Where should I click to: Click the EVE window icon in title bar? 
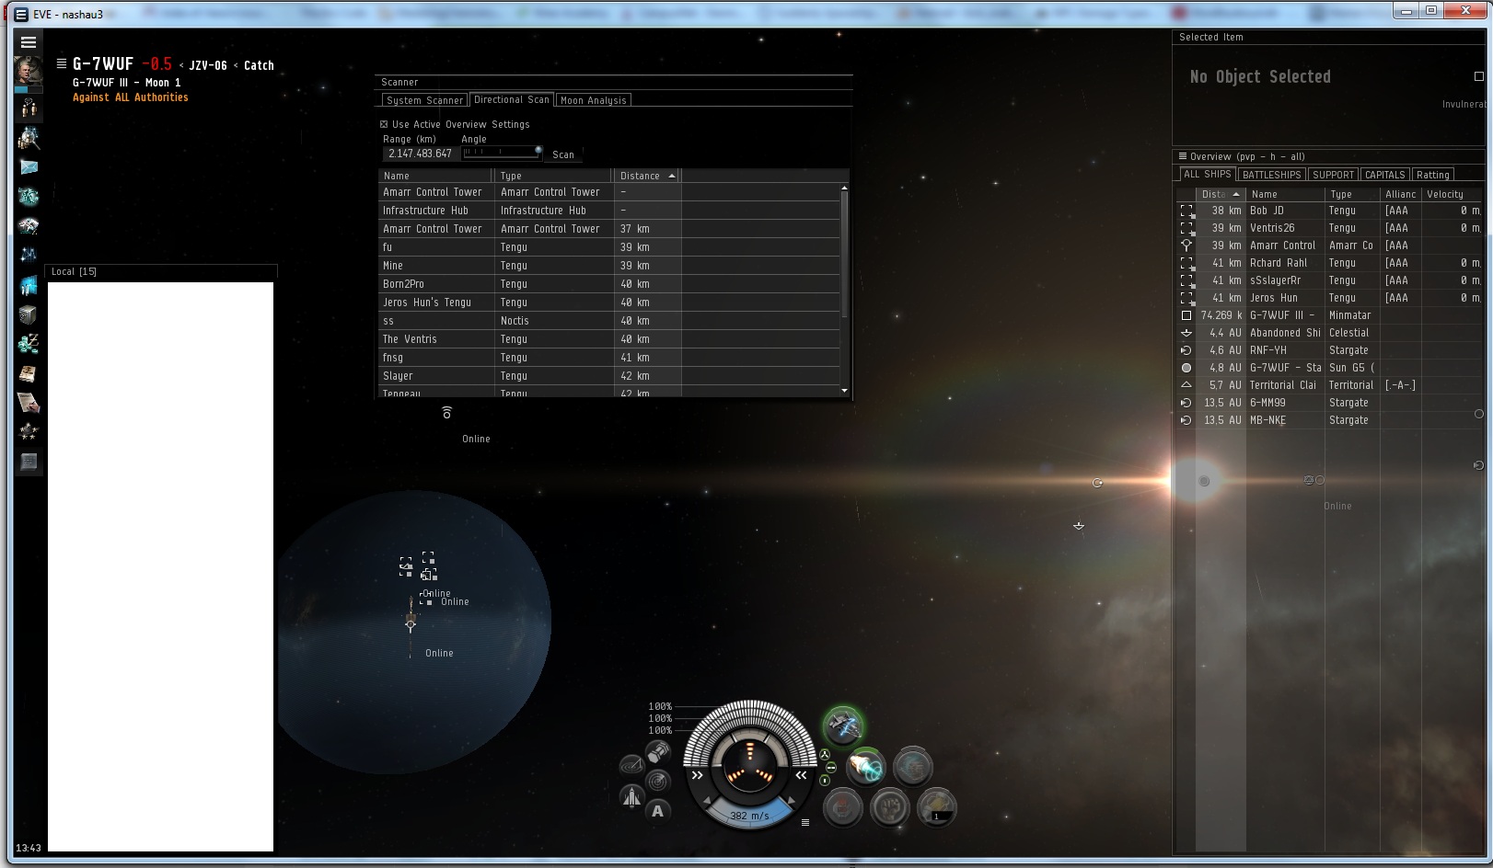21,14
